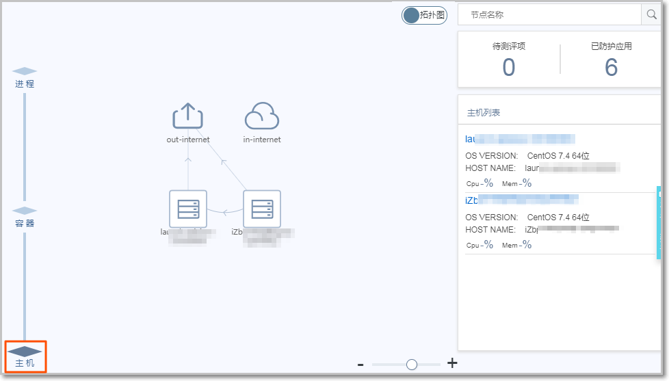
Task: Select the right iZb server node icon
Action: tap(262, 209)
